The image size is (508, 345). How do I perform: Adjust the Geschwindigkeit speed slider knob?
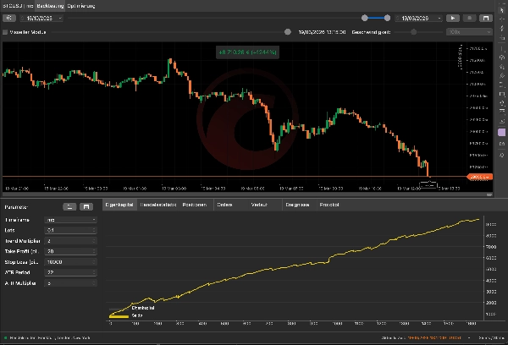pos(414,32)
